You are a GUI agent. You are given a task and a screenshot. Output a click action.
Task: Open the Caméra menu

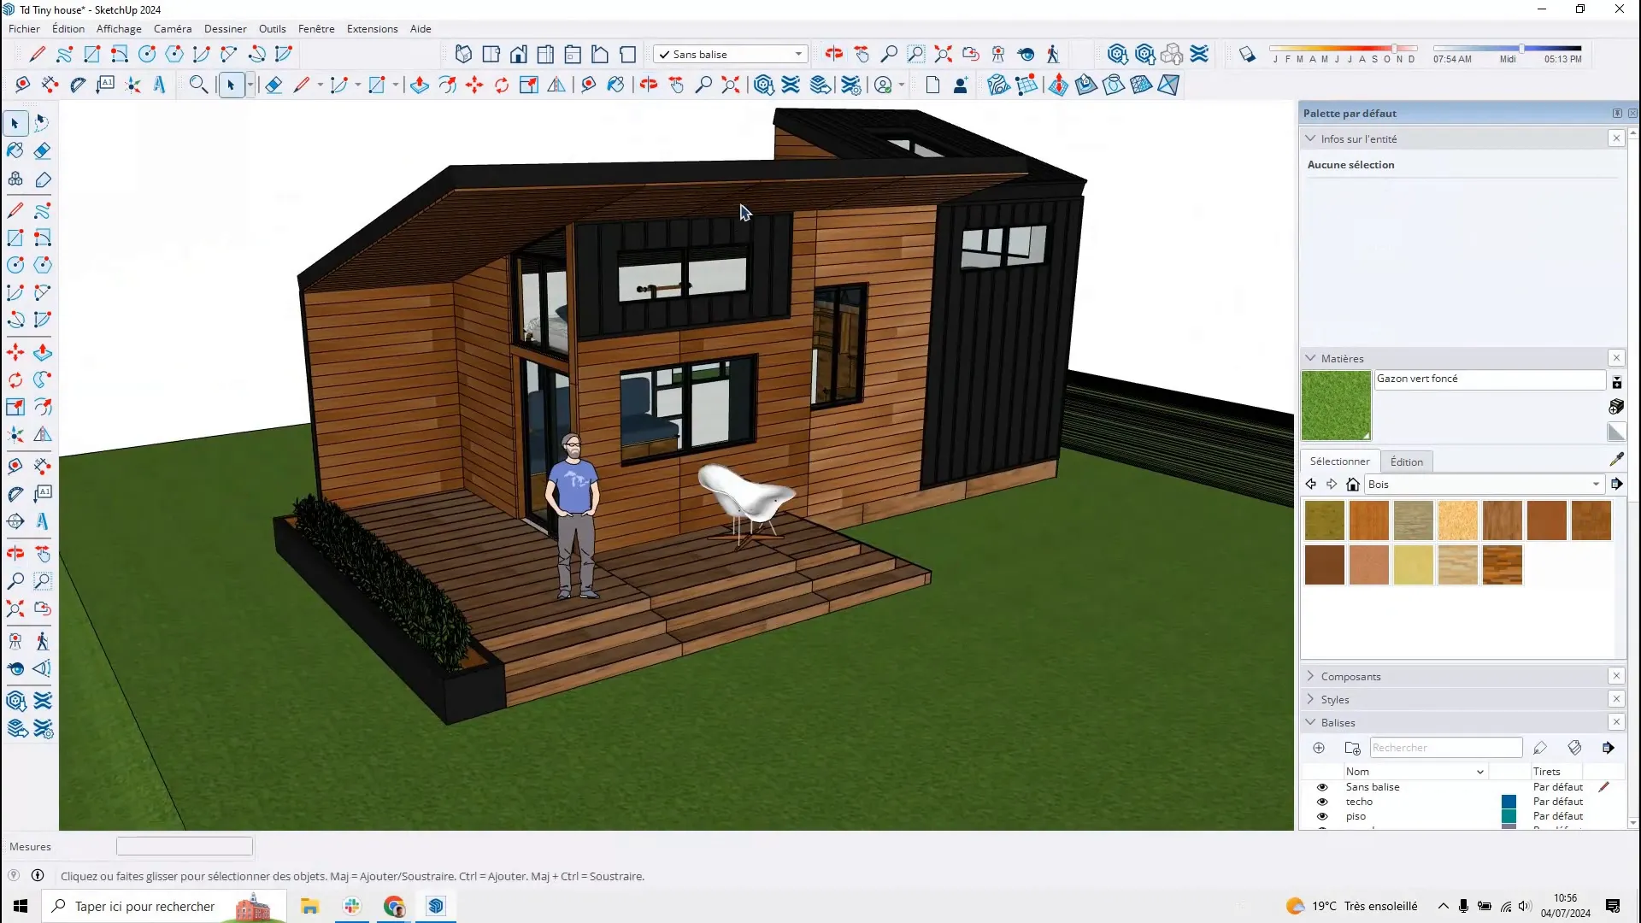pyautogui.click(x=174, y=28)
